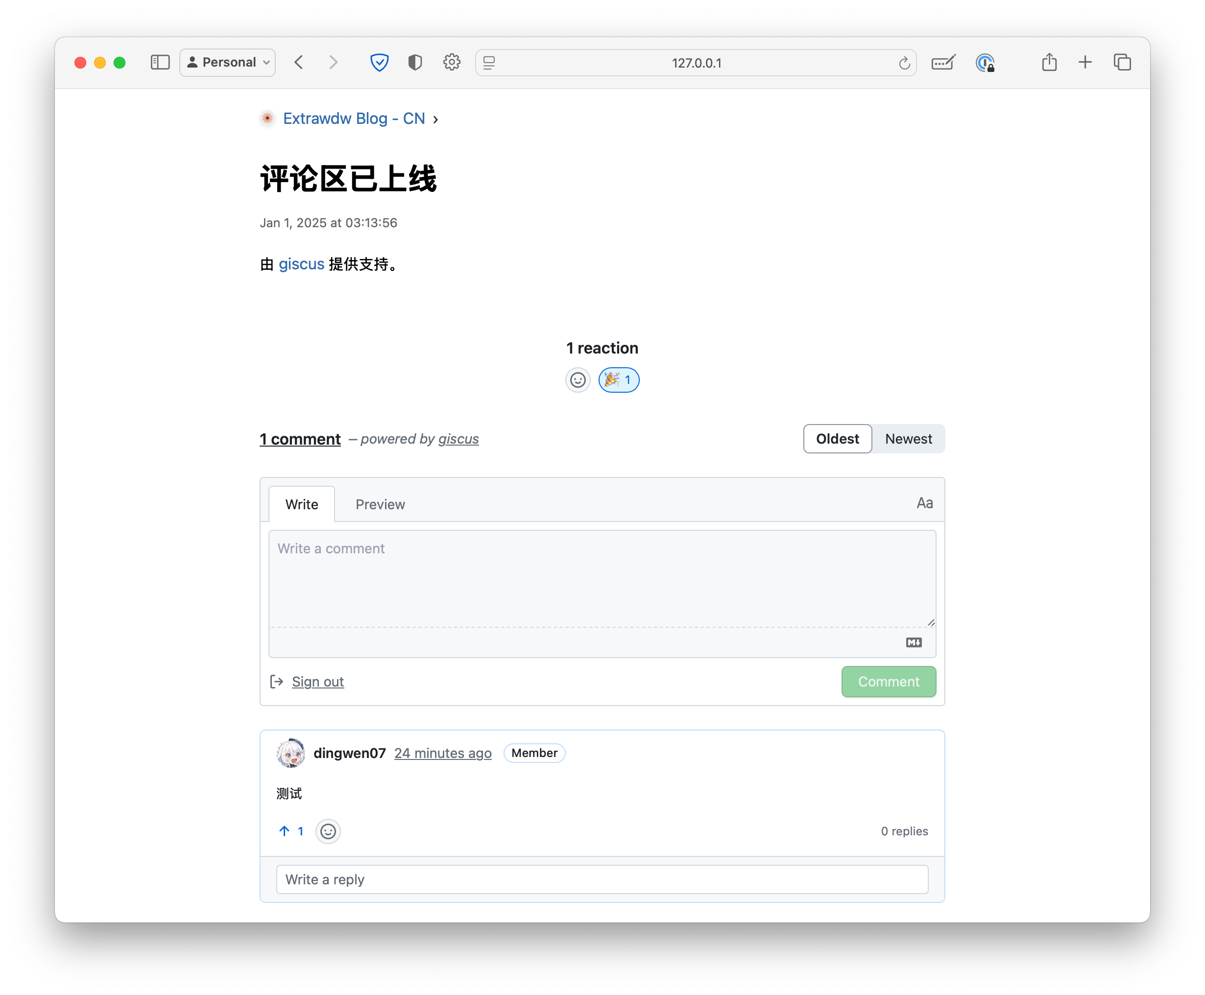Viewport: 1205px width, 995px height.
Task: Open the Share menu in Safari toolbar
Action: pos(1049,63)
